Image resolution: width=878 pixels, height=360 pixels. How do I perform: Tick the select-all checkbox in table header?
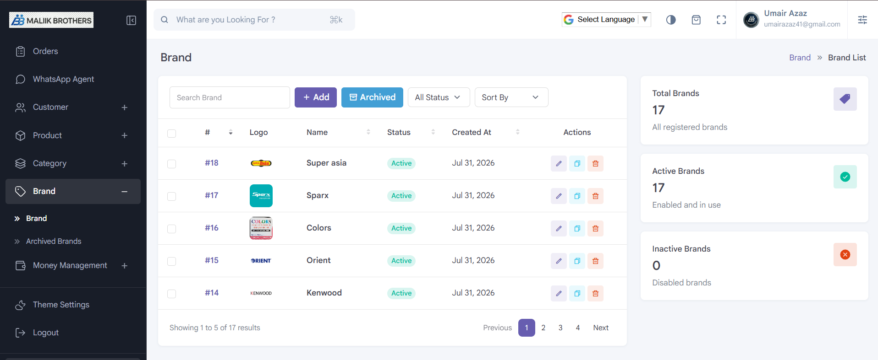[x=171, y=133]
